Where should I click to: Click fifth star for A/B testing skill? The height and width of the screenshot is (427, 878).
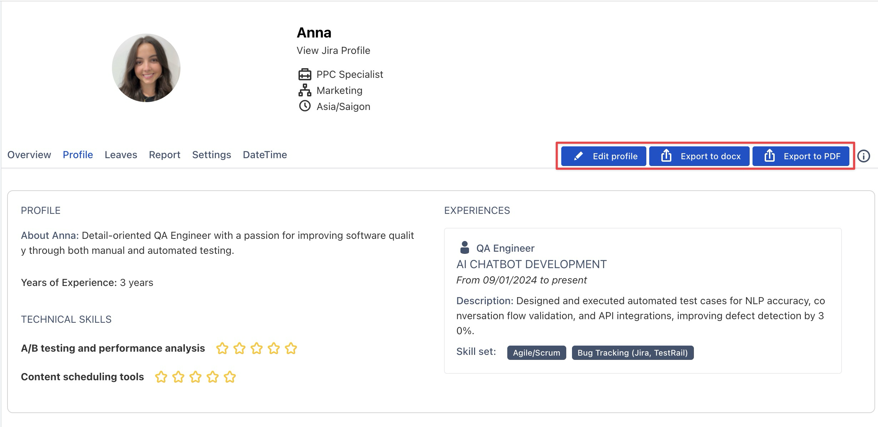click(x=291, y=348)
